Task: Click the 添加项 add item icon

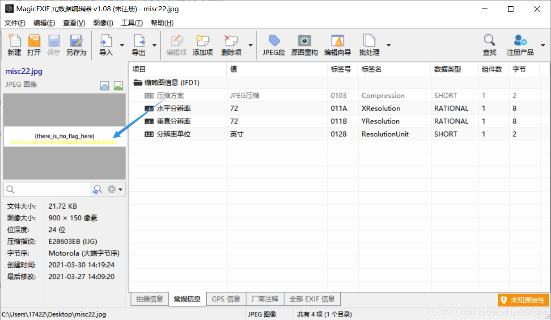Action: 203,44
